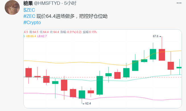186x111 pixels.
Task: Open the 糖果 profile avatar
Action: [12, 7]
